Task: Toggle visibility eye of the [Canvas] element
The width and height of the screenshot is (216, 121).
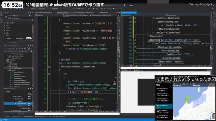Action: click(29, 96)
